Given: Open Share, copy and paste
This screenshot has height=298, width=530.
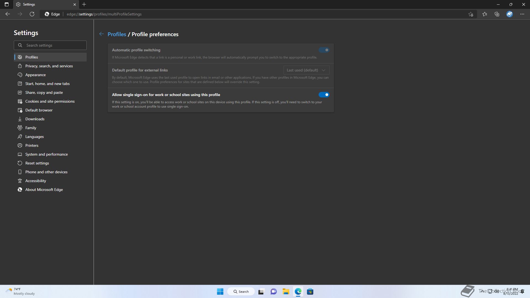Looking at the screenshot, I should 50,92.
